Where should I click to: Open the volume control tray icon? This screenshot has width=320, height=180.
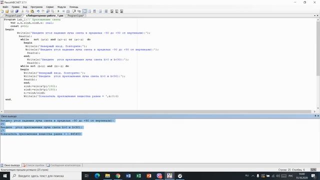pyautogui.click(x=278, y=175)
